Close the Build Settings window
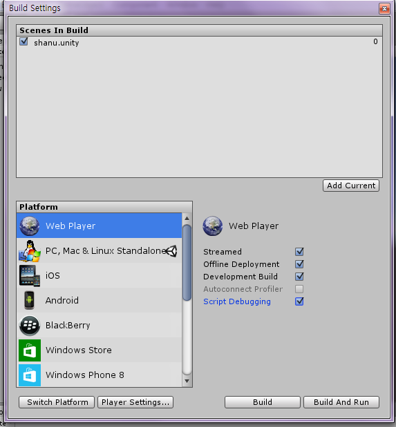Viewport: 396px width, 427px height. (x=384, y=9)
